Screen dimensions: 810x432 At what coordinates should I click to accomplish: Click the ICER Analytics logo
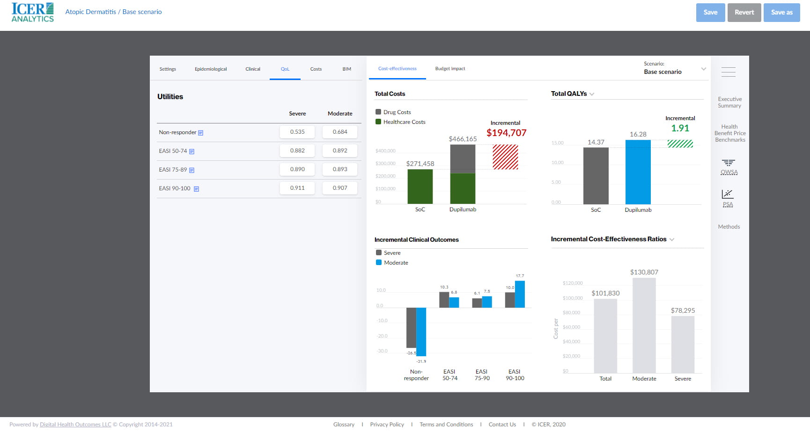pos(33,12)
